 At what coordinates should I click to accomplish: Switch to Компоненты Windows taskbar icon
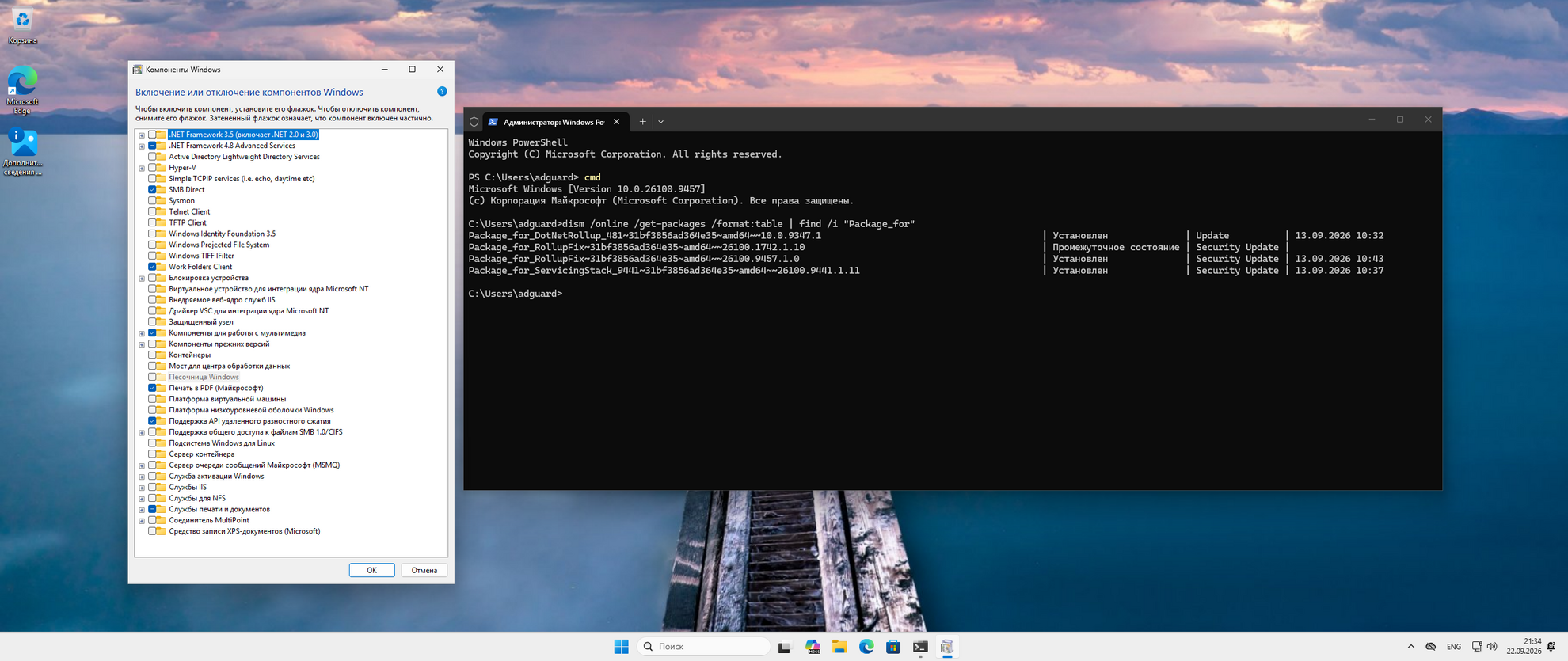click(947, 647)
